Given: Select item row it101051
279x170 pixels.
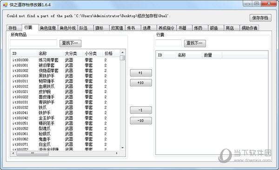Looking at the screenshot, I should click(x=65, y=123).
